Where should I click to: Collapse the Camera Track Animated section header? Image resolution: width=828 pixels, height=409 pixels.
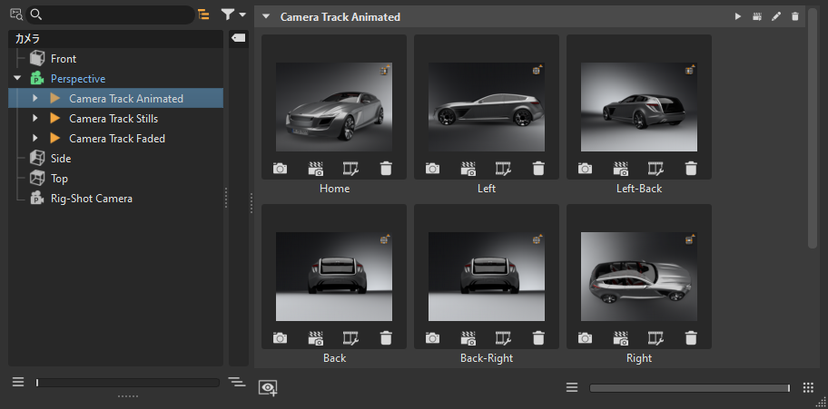(x=265, y=17)
